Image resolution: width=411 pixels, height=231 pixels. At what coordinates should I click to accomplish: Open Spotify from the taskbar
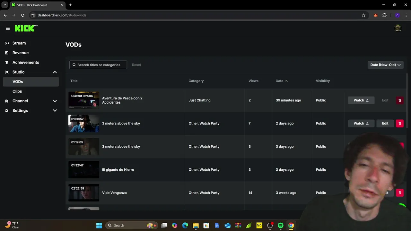pos(280,225)
